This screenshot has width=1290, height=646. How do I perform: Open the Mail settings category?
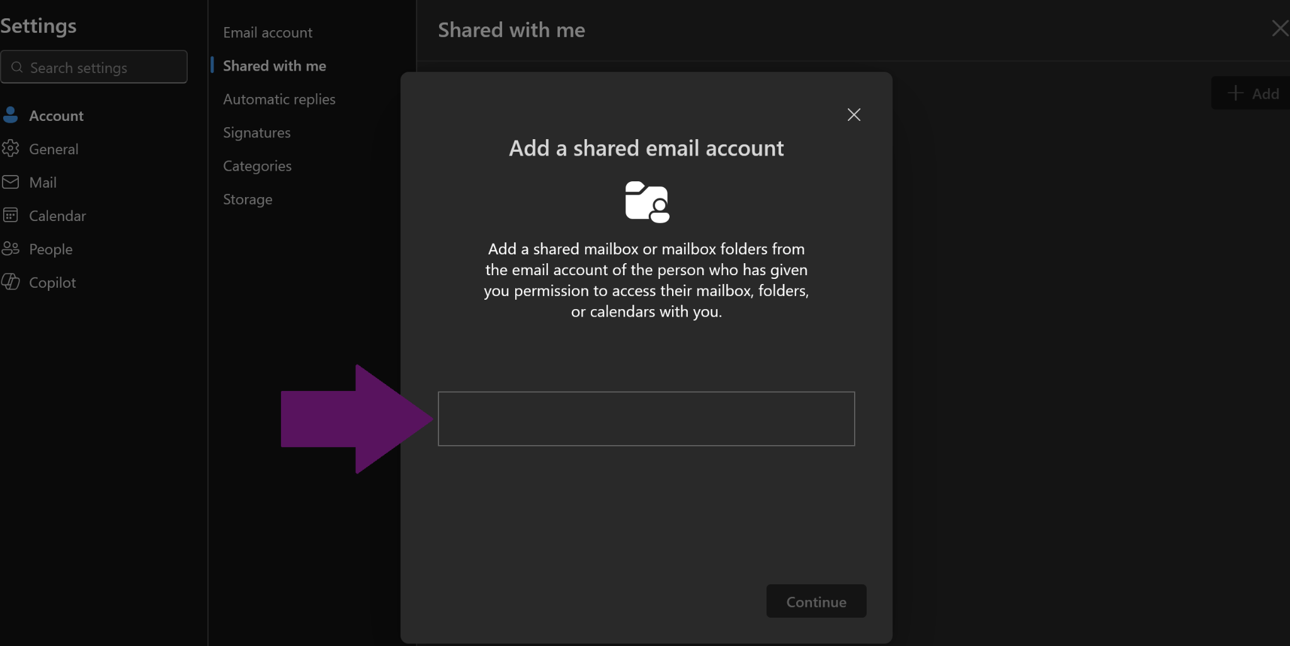point(43,183)
